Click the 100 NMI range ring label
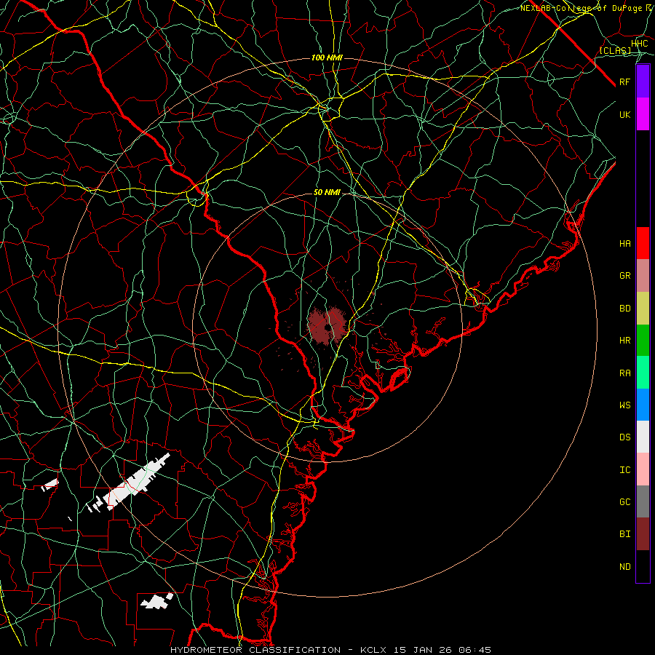 click(327, 57)
